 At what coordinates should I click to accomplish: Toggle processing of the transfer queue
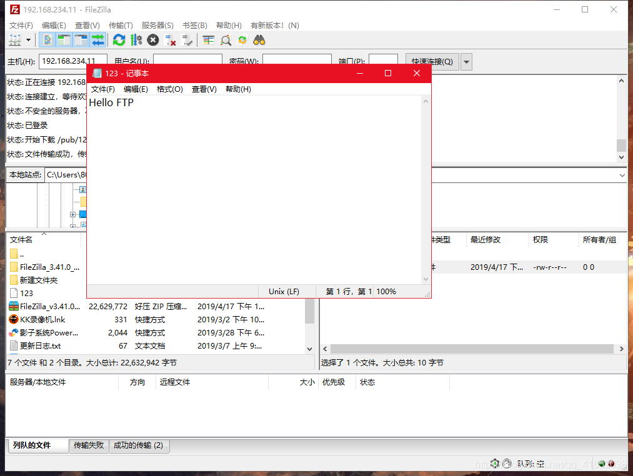tap(136, 40)
